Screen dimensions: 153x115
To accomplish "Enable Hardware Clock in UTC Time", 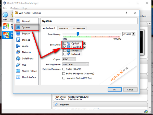I will click(64, 78).
